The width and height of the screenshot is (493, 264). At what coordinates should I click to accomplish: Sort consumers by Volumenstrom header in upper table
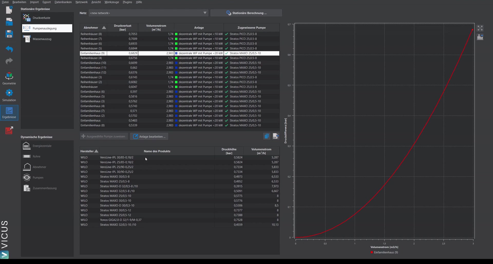pos(156,27)
